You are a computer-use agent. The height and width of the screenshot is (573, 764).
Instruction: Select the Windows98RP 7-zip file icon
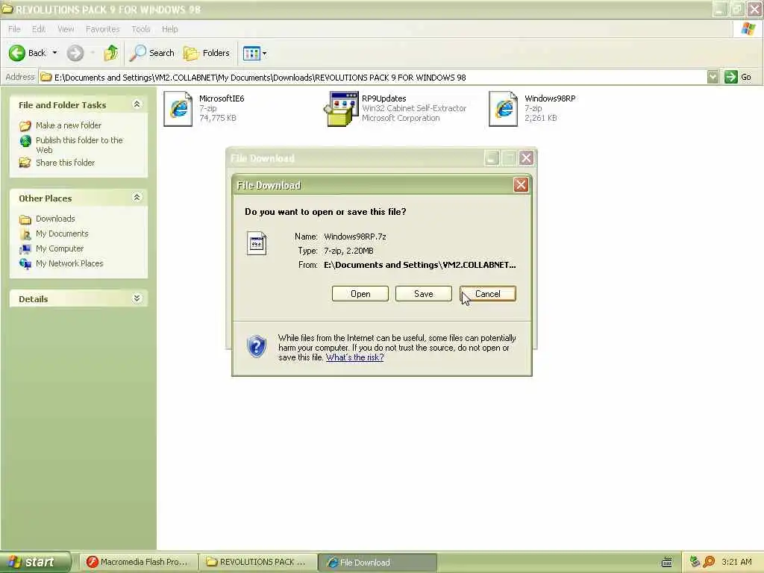(x=504, y=109)
